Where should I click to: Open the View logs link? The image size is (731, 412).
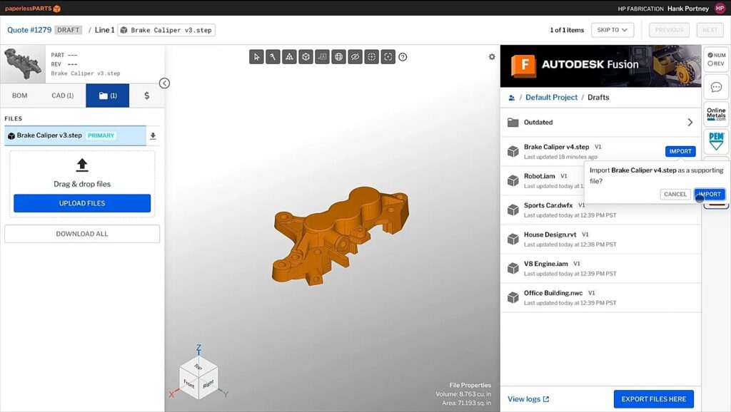[x=525, y=399]
